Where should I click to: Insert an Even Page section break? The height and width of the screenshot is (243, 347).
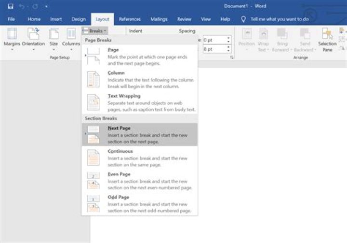point(140,181)
